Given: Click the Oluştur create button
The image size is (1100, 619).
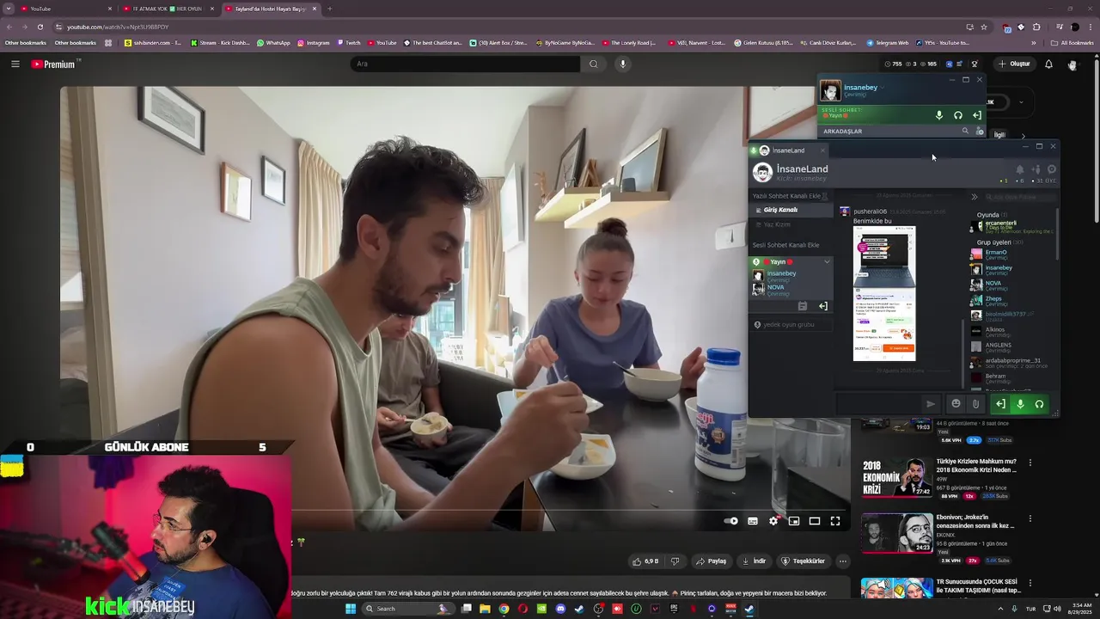Looking at the screenshot, I should (x=1014, y=64).
